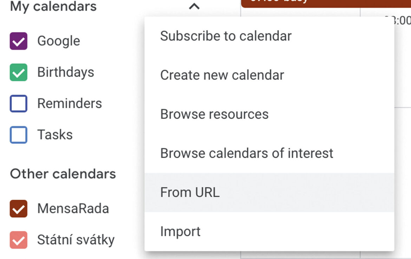Enable the Reminders calendar checkbox
The width and height of the screenshot is (411, 259).
click(19, 104)
